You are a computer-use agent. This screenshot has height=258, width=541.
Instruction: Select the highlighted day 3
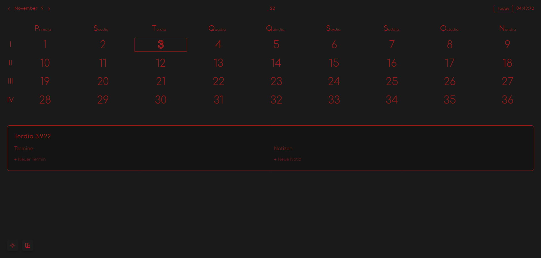point(161,45)
